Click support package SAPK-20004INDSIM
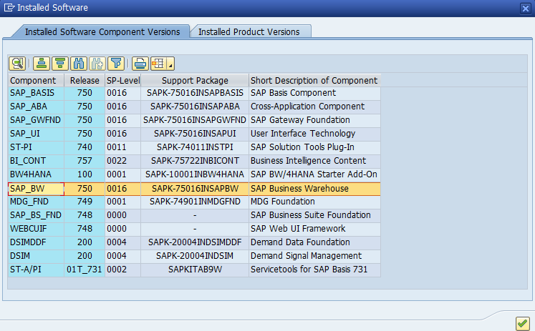The width and height of the screenshot is (535, 331). pos(195,256)
